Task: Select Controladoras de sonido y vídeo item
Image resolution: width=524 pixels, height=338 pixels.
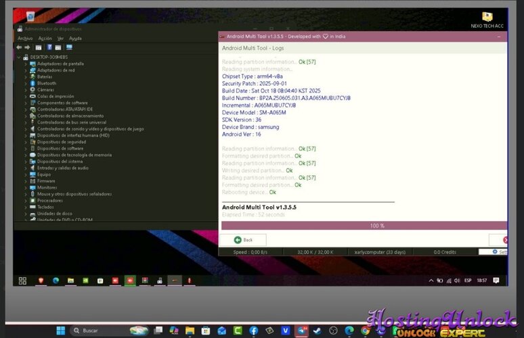Action: [90, 129]
